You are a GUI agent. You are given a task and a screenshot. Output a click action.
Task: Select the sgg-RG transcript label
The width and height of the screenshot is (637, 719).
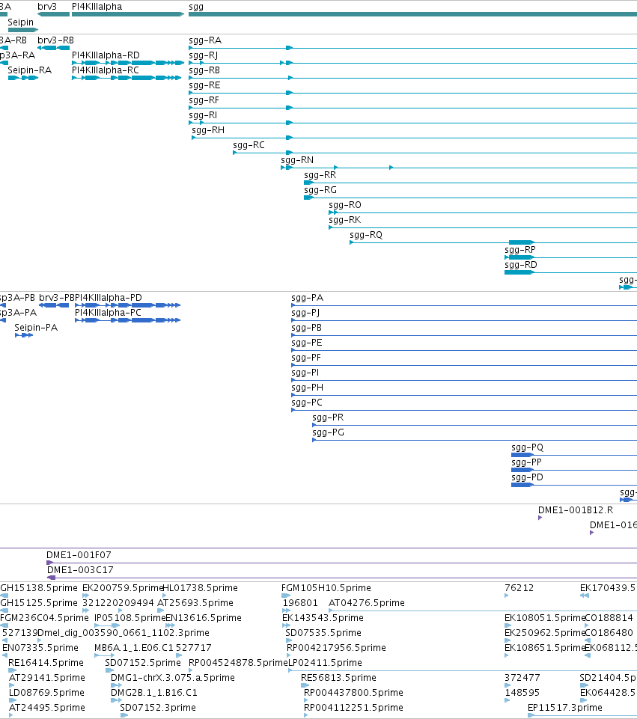pos(320,190)
